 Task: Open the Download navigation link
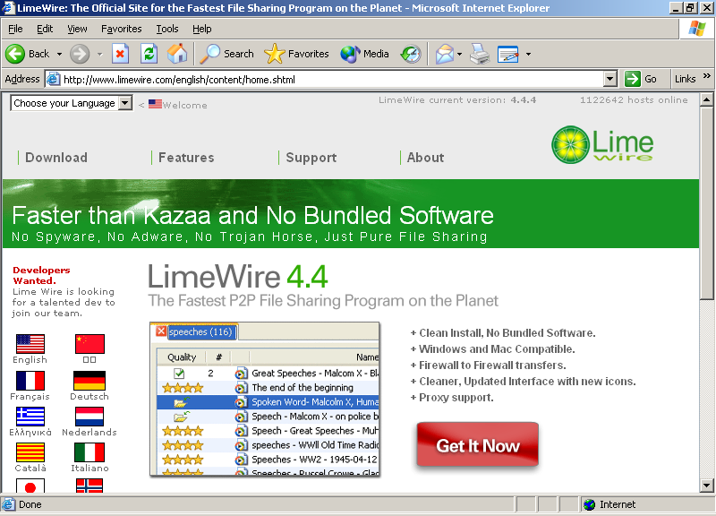pos(56,158)
